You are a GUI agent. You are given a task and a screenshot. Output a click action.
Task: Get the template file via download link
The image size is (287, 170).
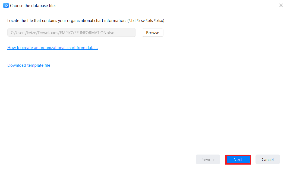click(29, 65)
